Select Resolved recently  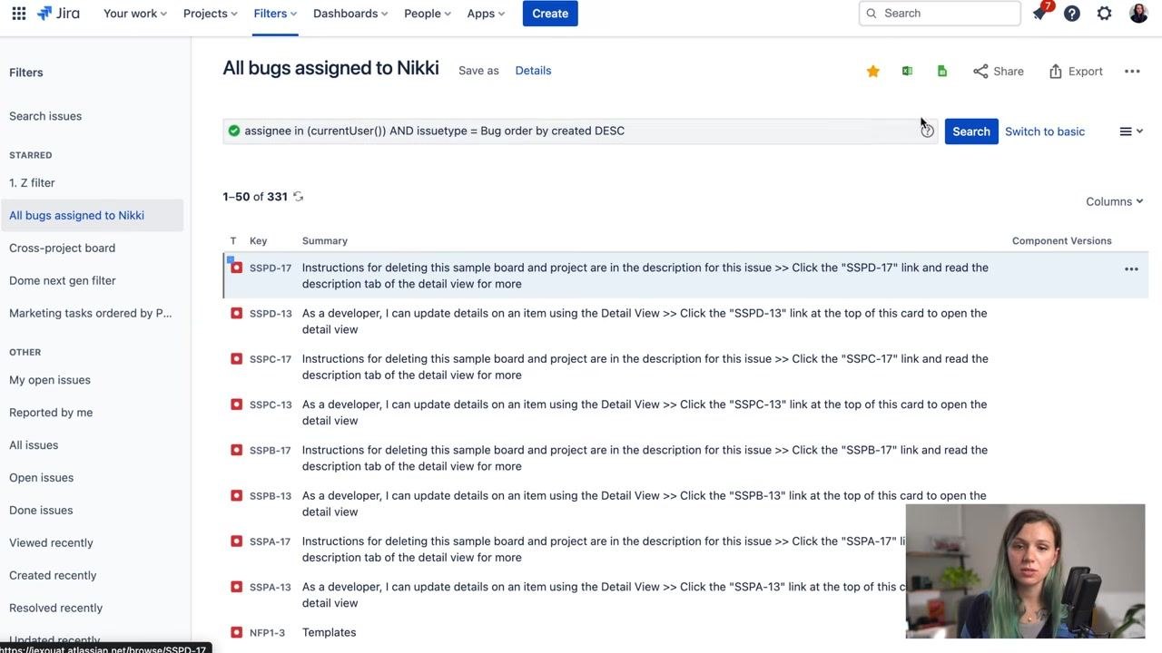pyautogui.click(x=55, y=609)
